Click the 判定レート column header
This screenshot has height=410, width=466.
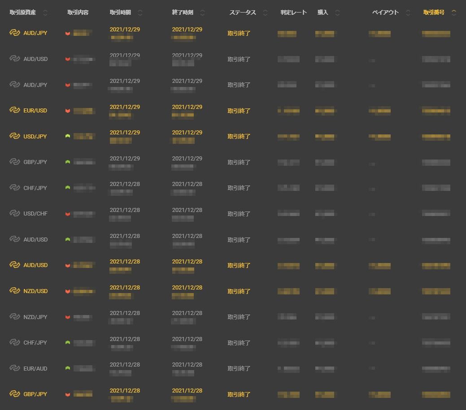(293, 13)
